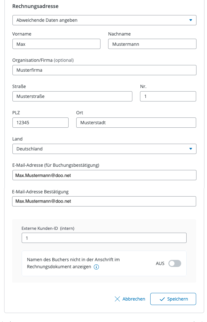Click the X icon next to Abbrechen

(x=117, y=299)
